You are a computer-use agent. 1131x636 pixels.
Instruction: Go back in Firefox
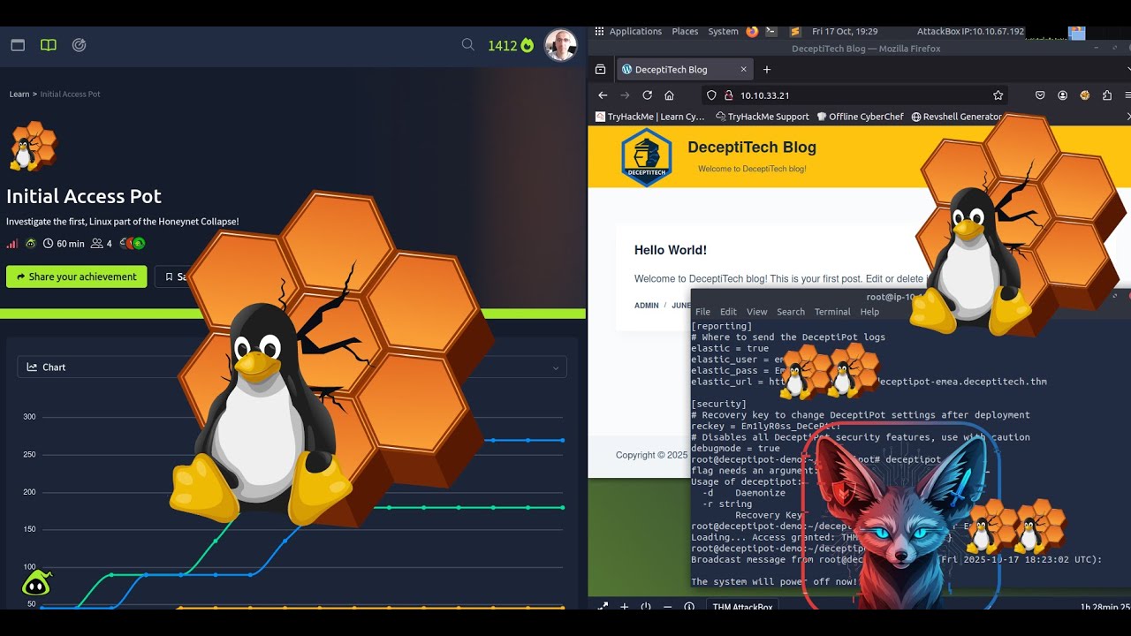(603, 95)
